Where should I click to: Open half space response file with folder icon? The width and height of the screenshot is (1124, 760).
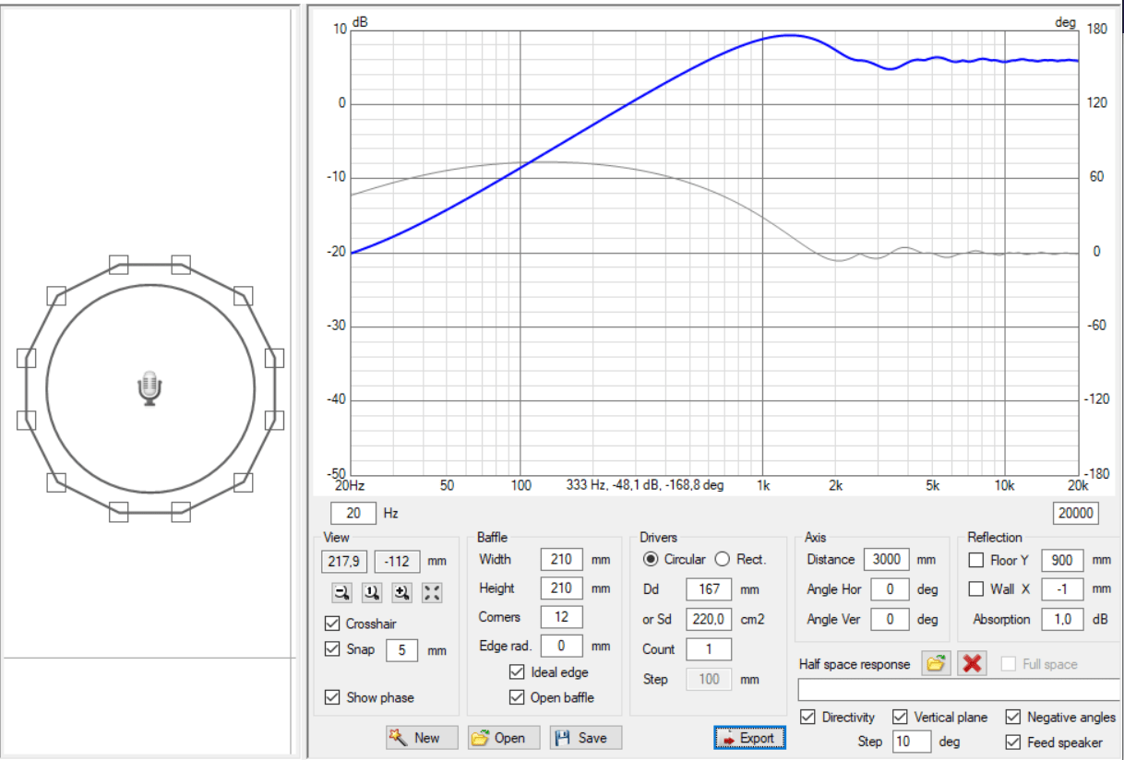tap(936, 663)
